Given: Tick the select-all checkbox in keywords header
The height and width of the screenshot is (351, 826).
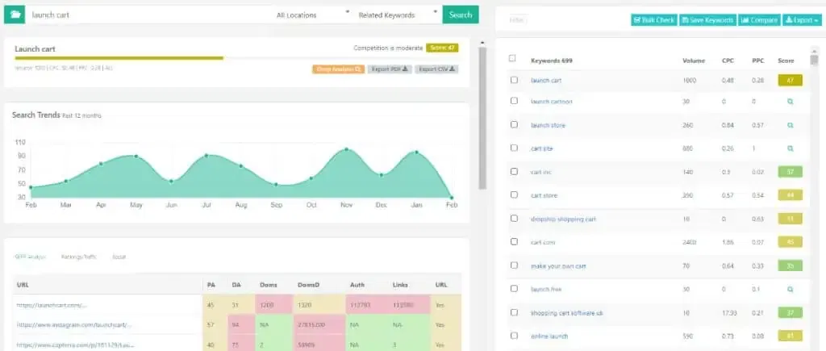Looking at the screenshot, I should point(512,58).
